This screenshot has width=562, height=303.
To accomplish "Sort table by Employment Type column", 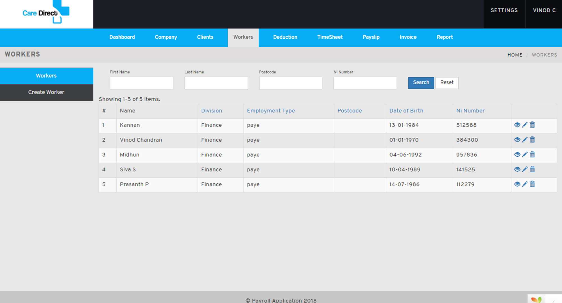I will (271, 111).
